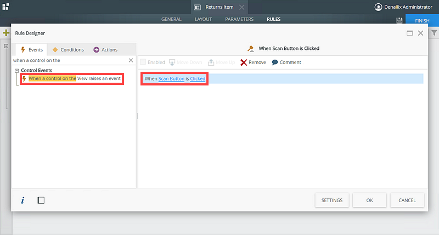This screenshot has width=439, height=235.
Task: Click the filter funnel icon
Action: [434, 33]
